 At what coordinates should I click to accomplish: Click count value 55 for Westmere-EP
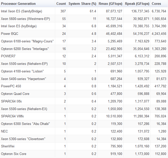click(x=64, y=19)
